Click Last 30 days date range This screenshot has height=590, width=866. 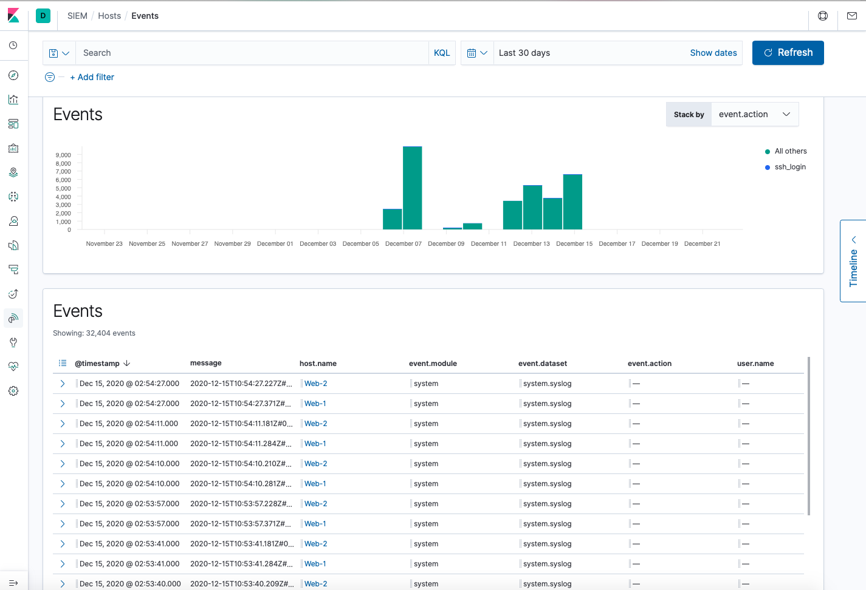pyautogui.click(x=524, y=53)
